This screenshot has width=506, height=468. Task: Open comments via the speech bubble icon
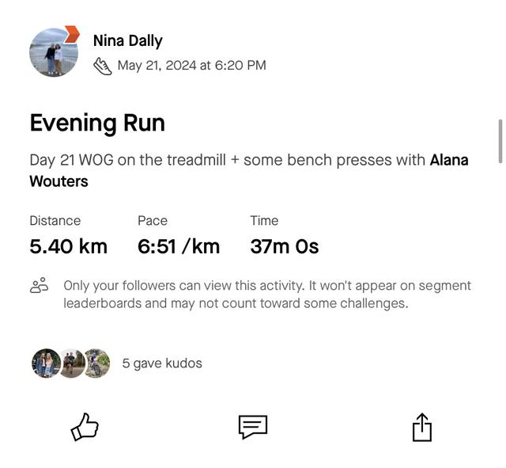coord(253,427)
